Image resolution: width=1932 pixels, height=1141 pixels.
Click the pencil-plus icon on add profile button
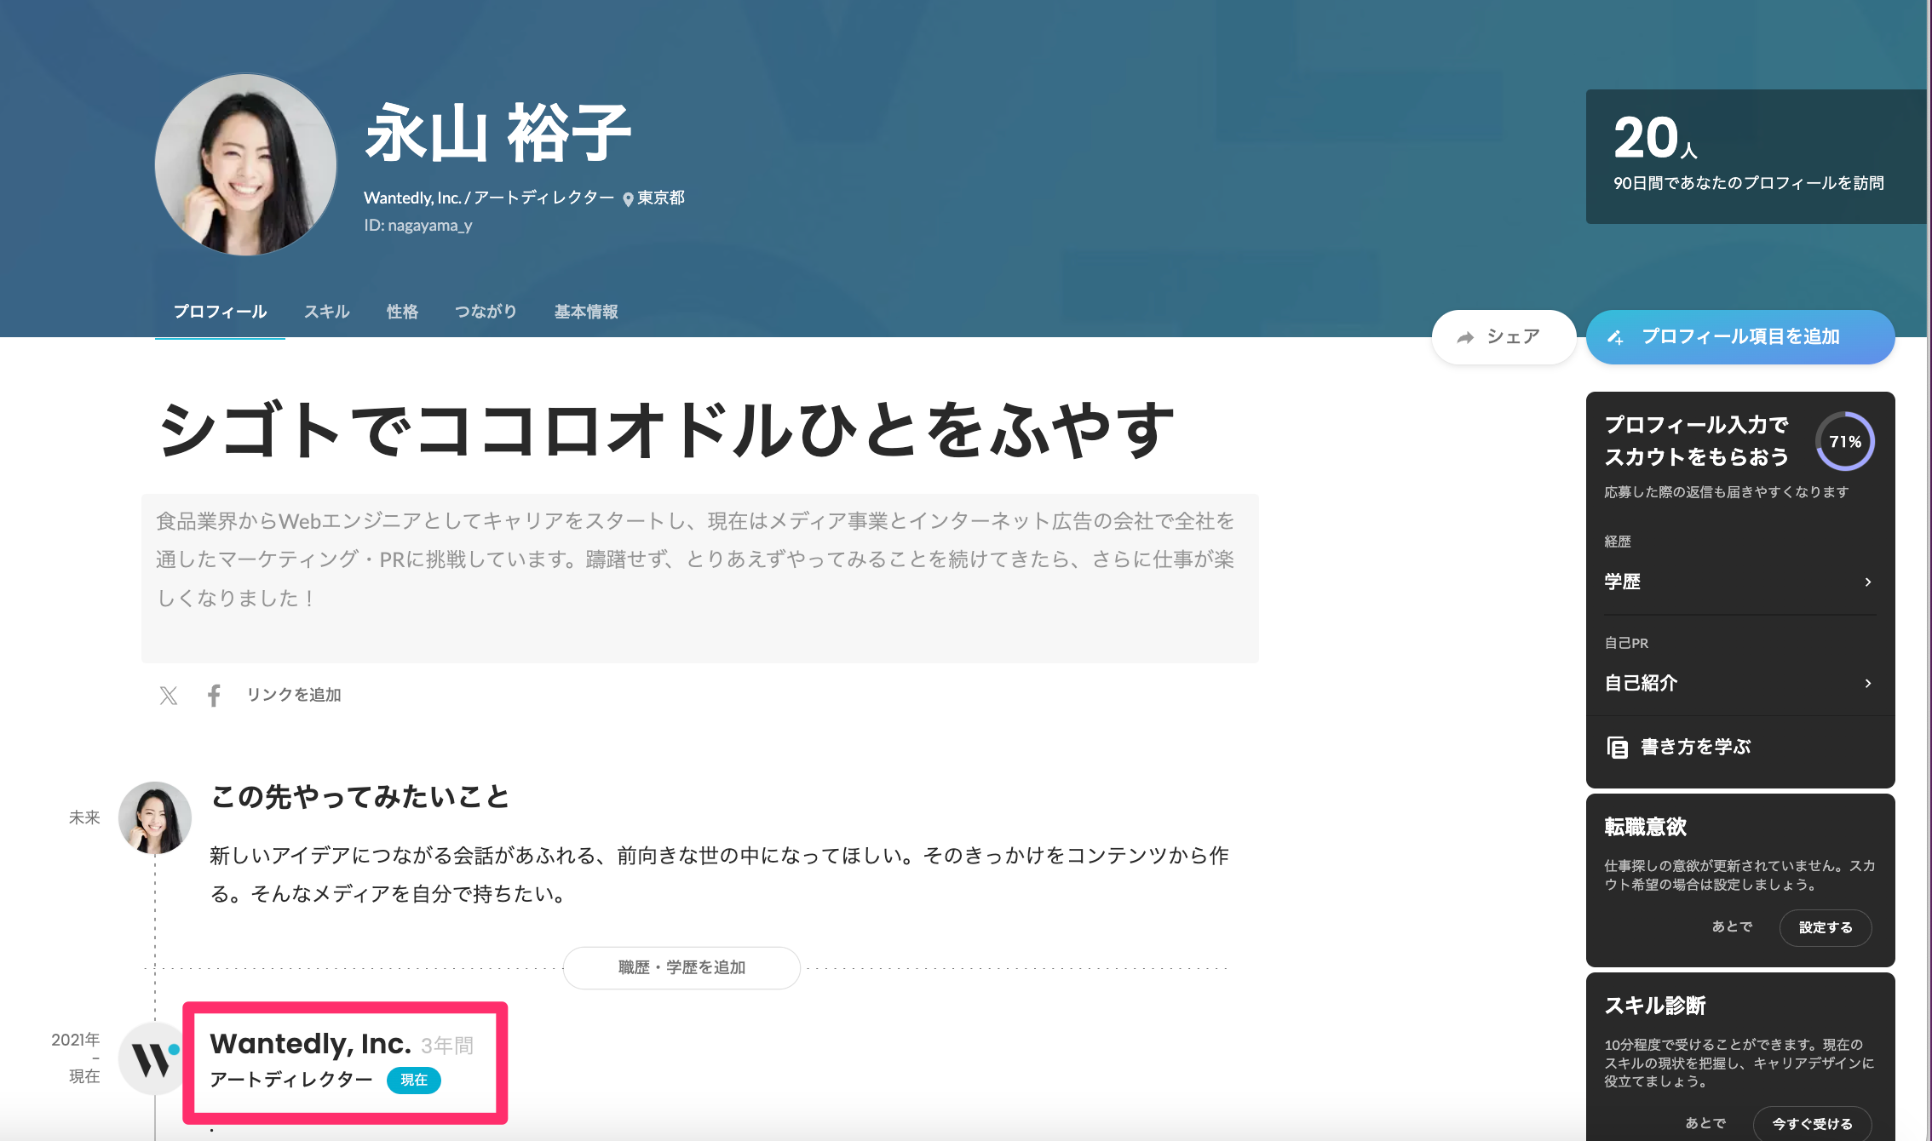[x=1615, y=338]
